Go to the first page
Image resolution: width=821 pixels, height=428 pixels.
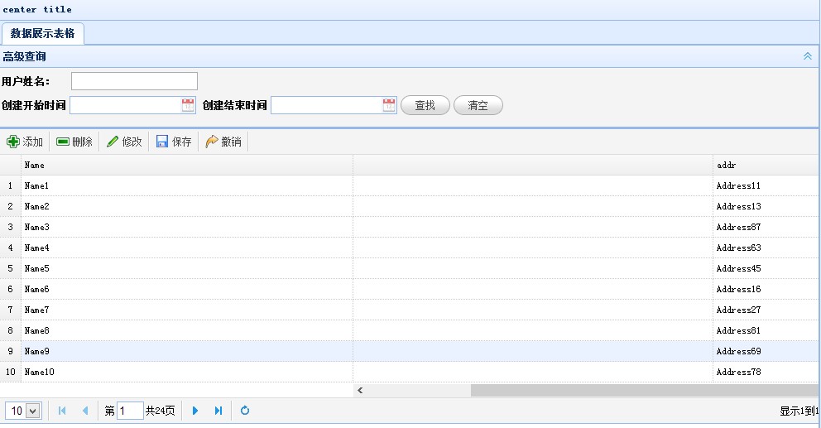coord(62,411)
